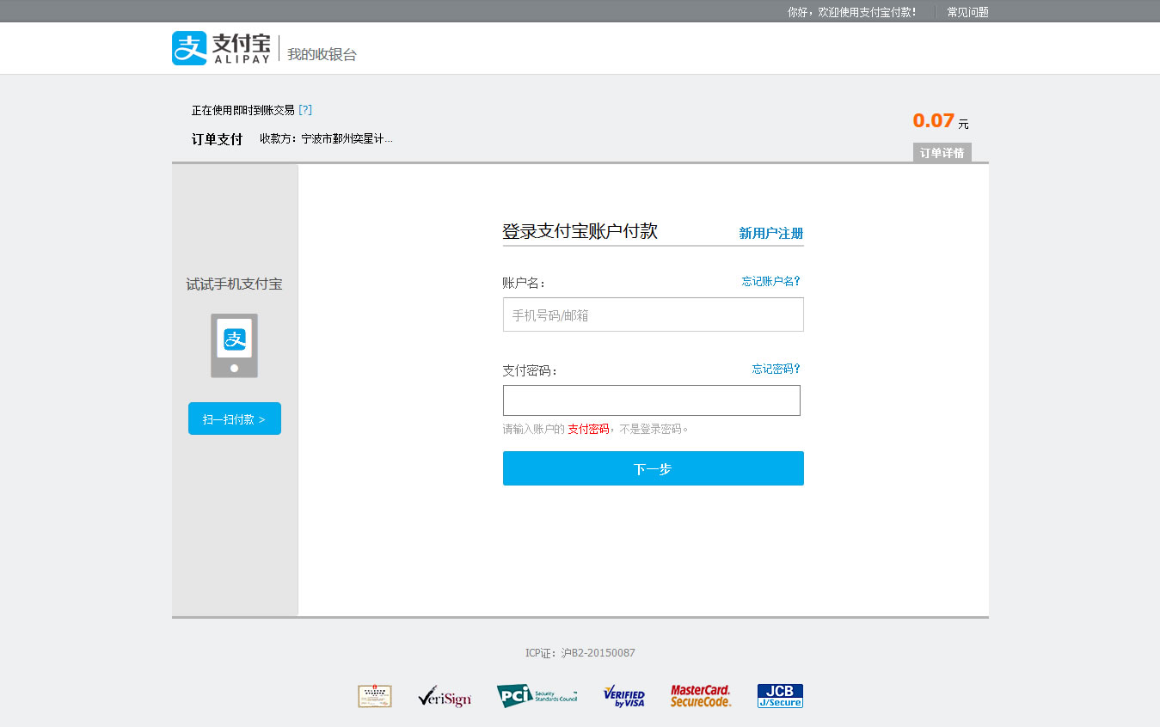The height and width of the screenshot is (727, 1160).
Task: Open the [?] help link for 即时到账交易
Action: click(x=305, y=110)
